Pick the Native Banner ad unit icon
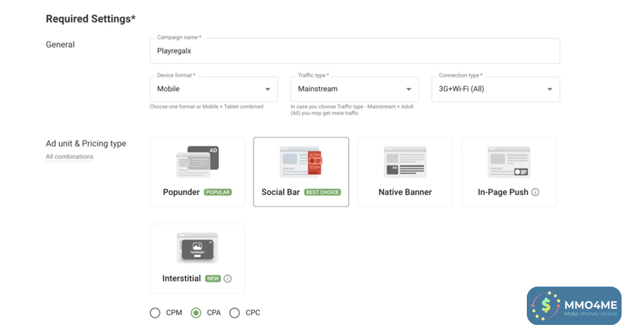The image size is (633, 331). (x=405, y=162)
